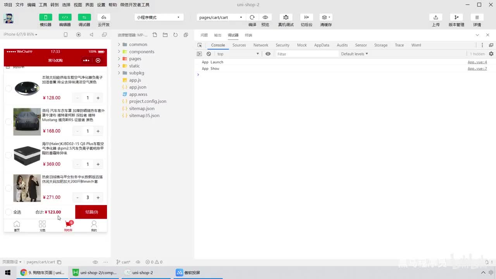The height and width of the screenshot is (279, 496).
Task: Open the Default levels dropdown
Action: click(355, 54)
